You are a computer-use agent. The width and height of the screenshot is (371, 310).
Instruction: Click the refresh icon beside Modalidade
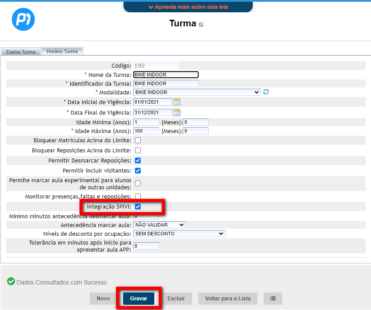coord(266,92)
